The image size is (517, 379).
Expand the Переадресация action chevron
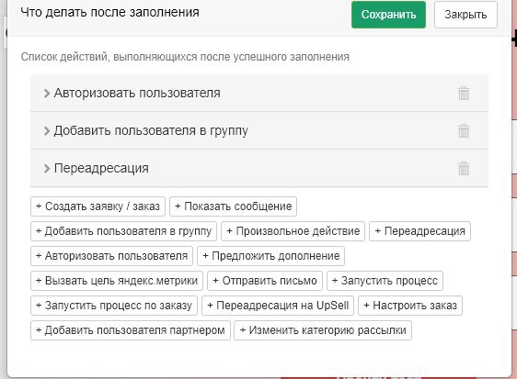click(x=47, y=169)
